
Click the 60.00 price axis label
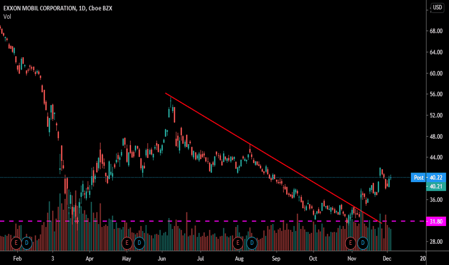click(x=436, y=73)
